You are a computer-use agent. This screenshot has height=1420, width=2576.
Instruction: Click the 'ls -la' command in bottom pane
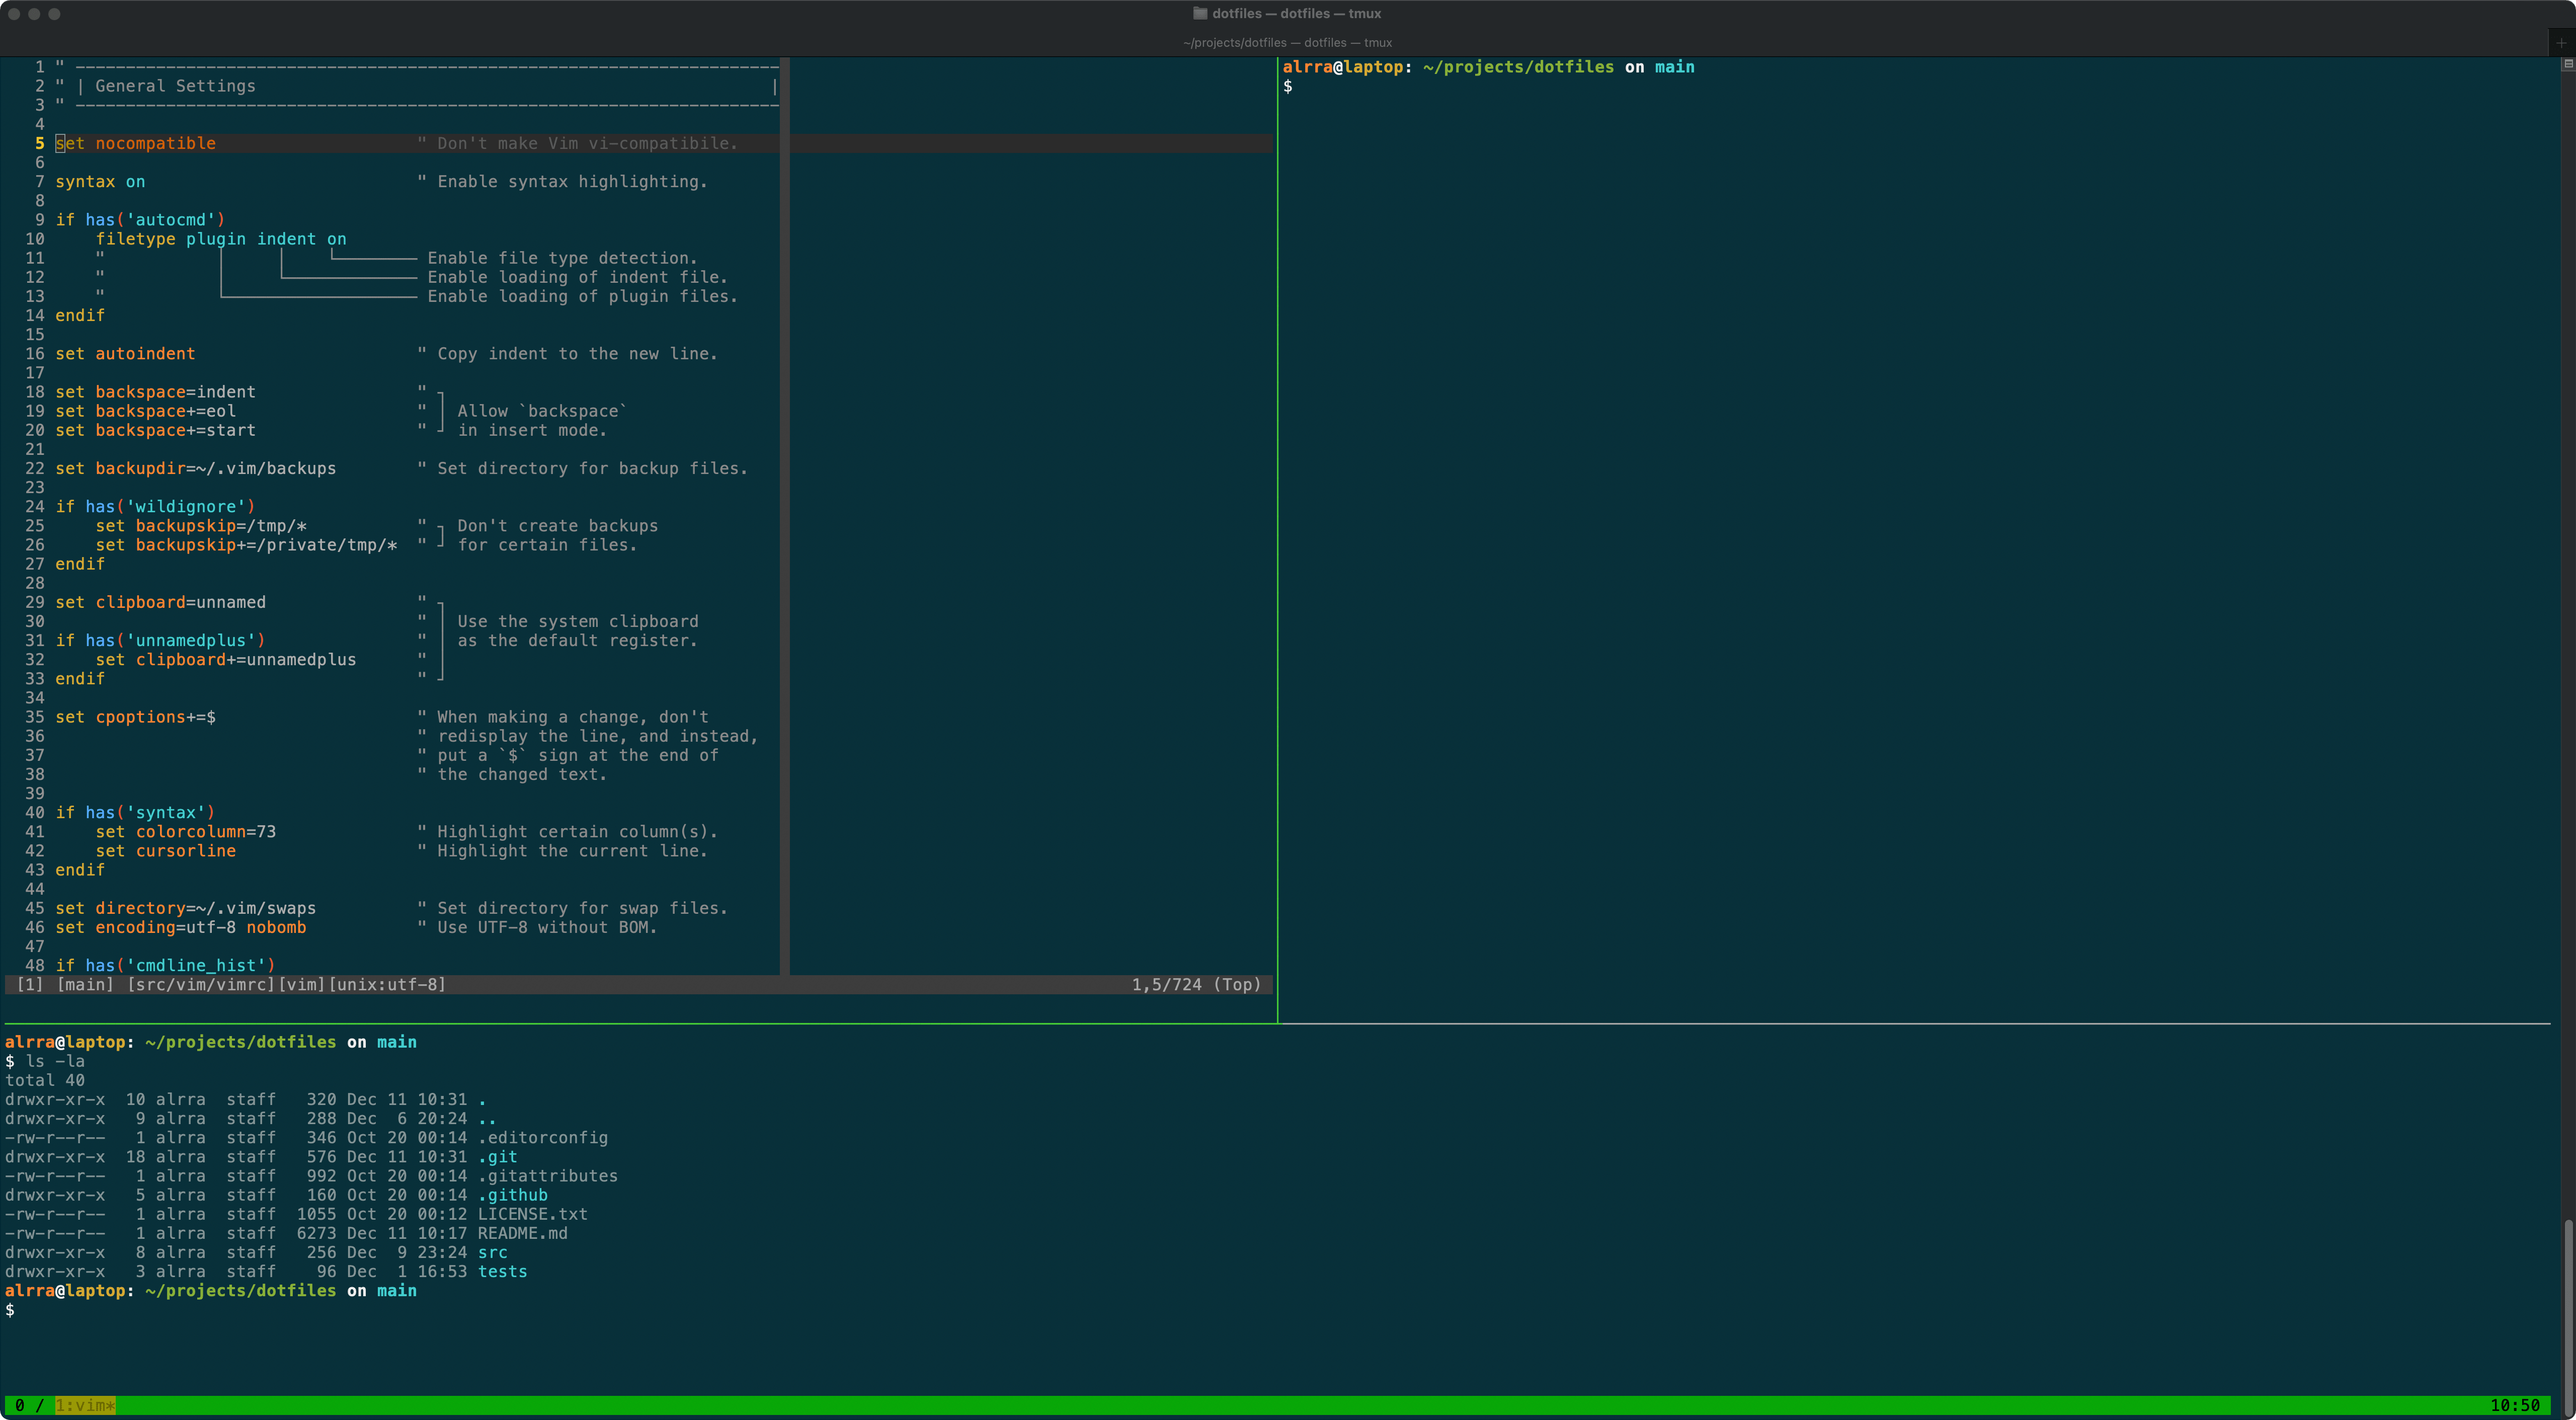click(55, 1061)
